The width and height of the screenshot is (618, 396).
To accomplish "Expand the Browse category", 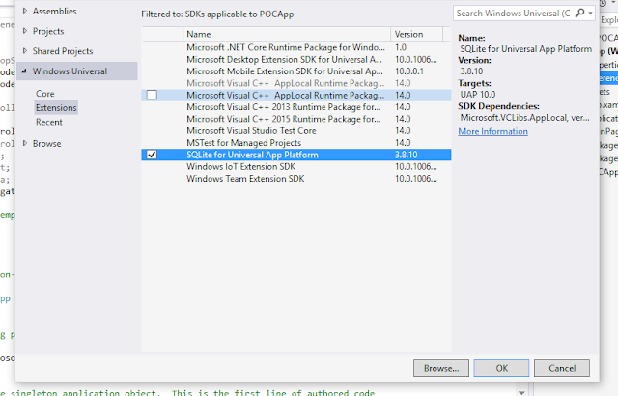I will pos(25,143).
